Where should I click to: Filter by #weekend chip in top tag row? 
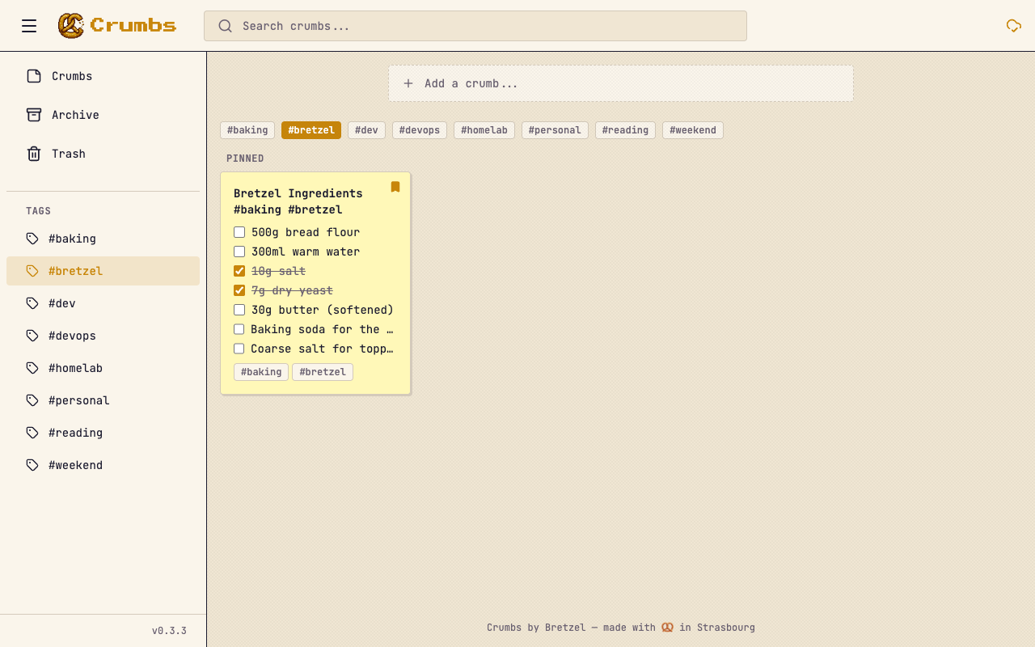pos(693,130)
